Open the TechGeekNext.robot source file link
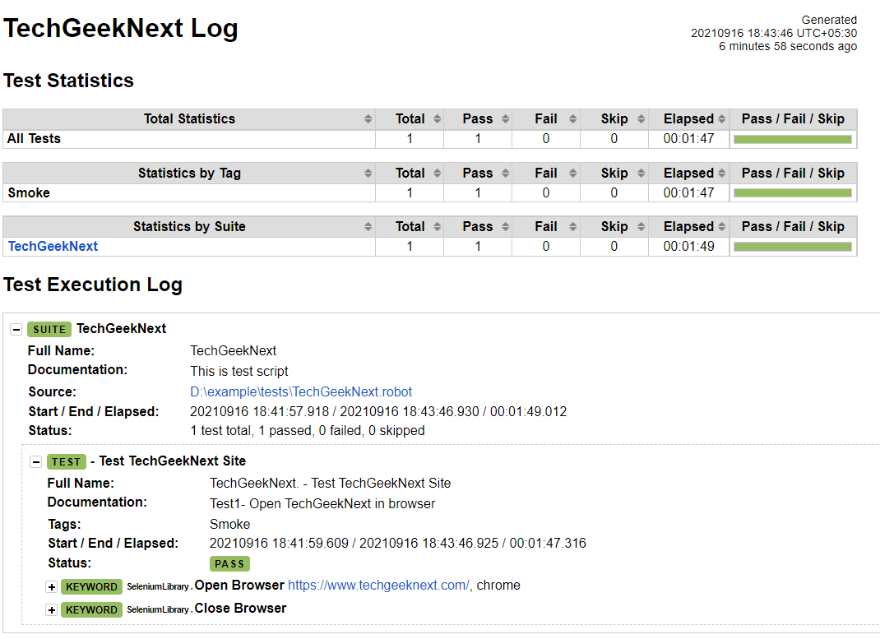880x639 pixels. click(301, 391)
